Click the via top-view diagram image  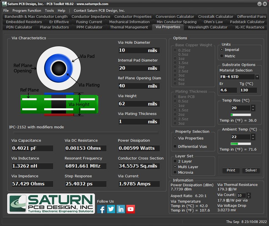59,68
